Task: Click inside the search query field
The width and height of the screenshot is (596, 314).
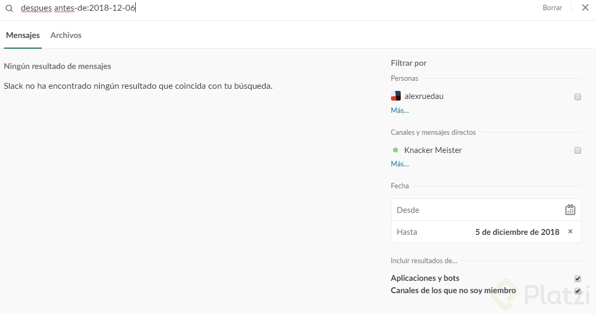Action: click(x=268, y=9)
